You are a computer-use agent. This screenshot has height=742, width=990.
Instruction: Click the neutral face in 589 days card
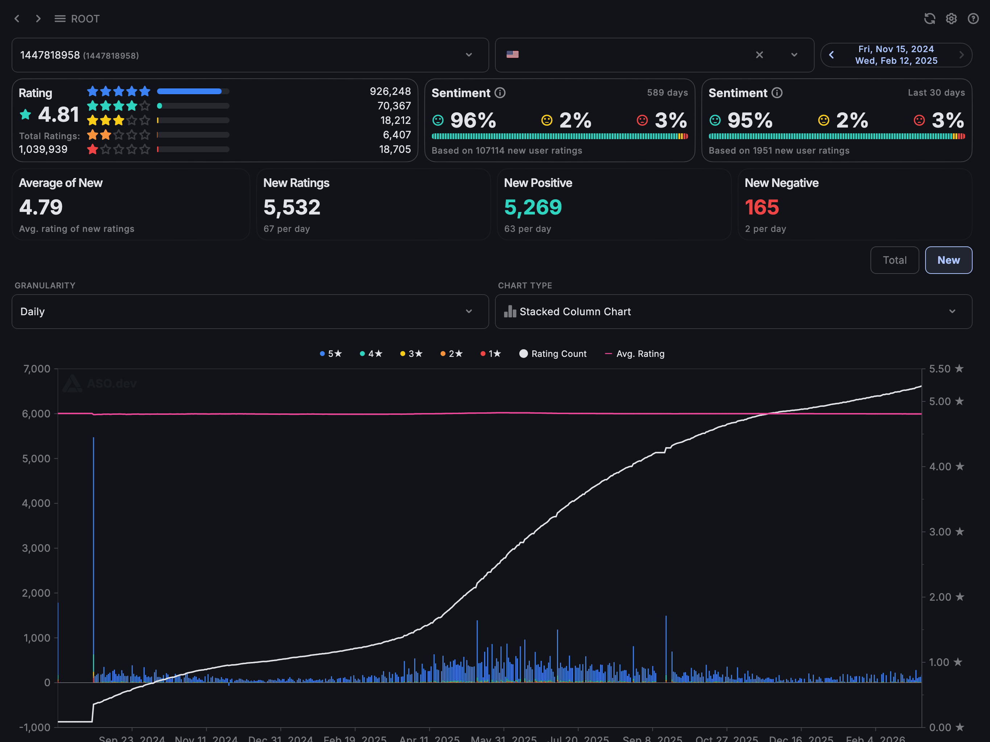click(x=546, y=120)
